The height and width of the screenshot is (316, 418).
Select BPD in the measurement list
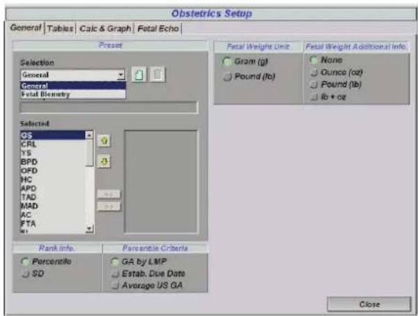(53, 161)
